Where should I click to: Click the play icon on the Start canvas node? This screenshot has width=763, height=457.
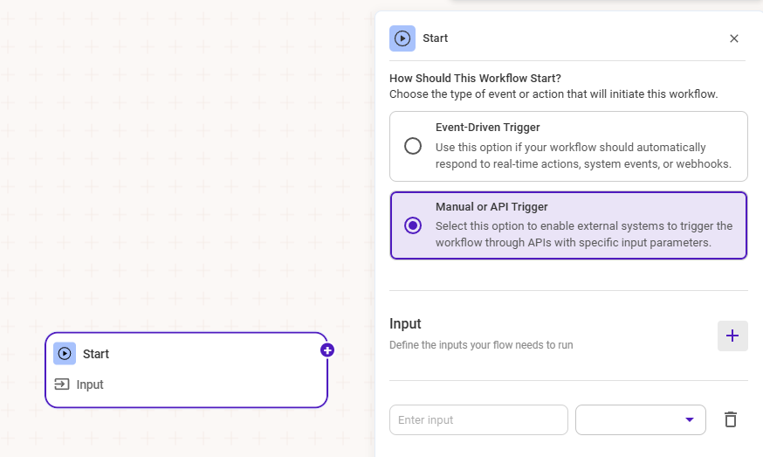pyautogui.click(x=65, y=353)
